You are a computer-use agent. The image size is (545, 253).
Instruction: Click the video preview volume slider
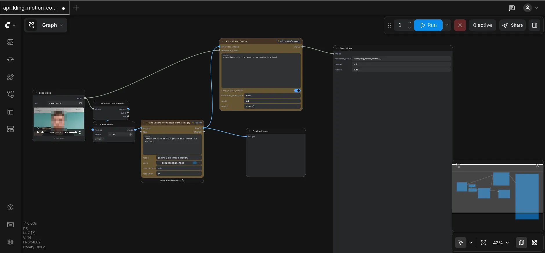click(73, 132)
